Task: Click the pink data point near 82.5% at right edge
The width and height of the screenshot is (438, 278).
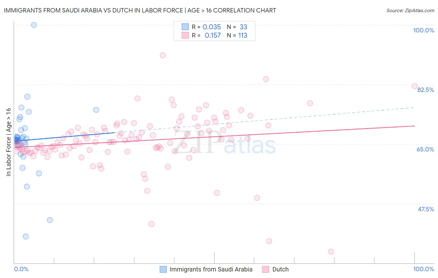Action: (x=415, y=86)
